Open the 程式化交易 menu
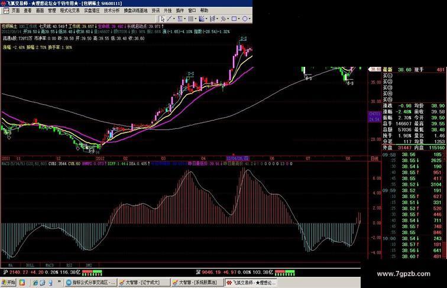The width and height of the screenshot is (447, 288). [x=70, y=11]
